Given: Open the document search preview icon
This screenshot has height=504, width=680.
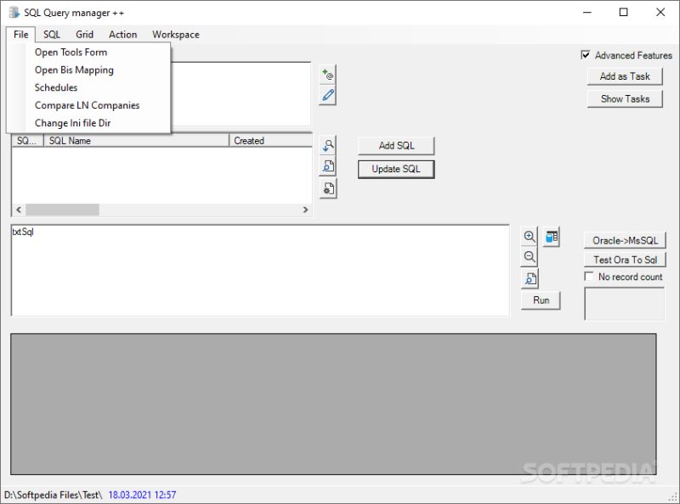Looking at the screenshot, I should coord(328,166).
